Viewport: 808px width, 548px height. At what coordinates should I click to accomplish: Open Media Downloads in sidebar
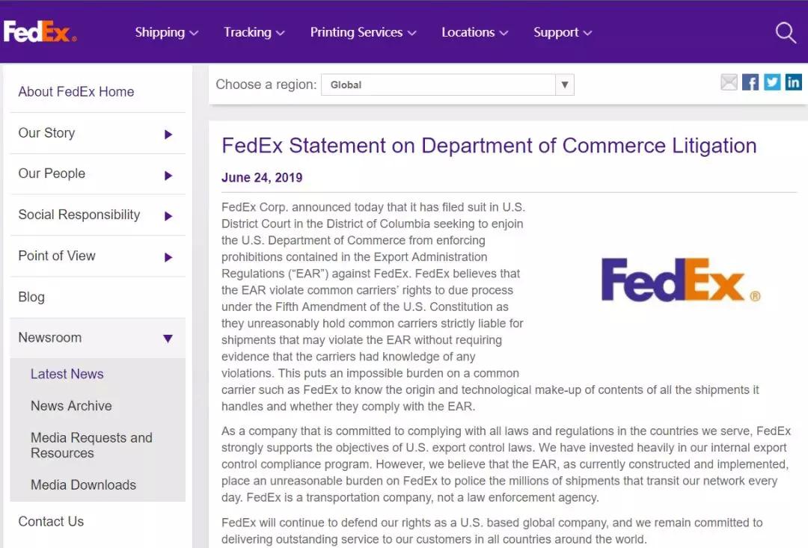[83, 484]
